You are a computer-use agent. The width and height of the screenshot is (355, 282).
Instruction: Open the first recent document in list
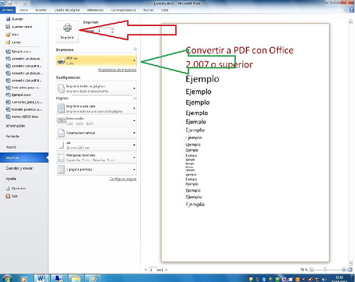coord(22,52)
